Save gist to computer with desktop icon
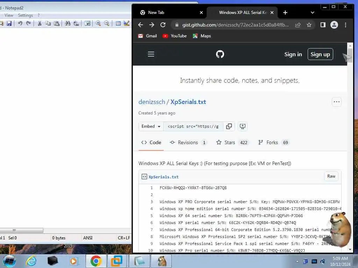The height and width of the screenshot is (268, 358). tap(243, 126)
